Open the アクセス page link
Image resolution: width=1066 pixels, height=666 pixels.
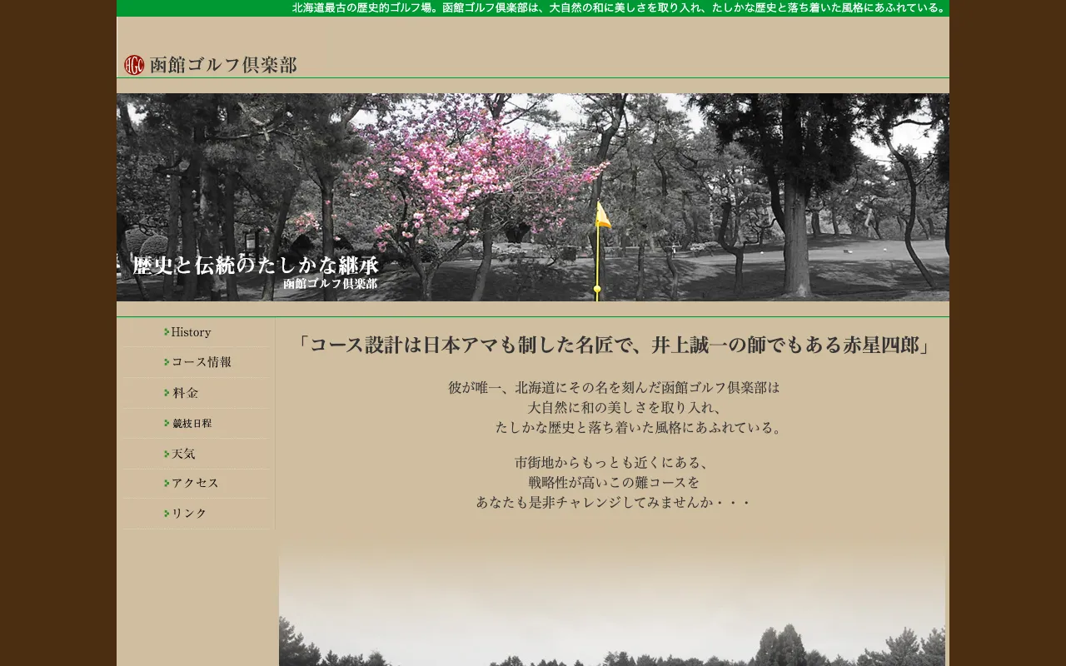click(195, 483)
